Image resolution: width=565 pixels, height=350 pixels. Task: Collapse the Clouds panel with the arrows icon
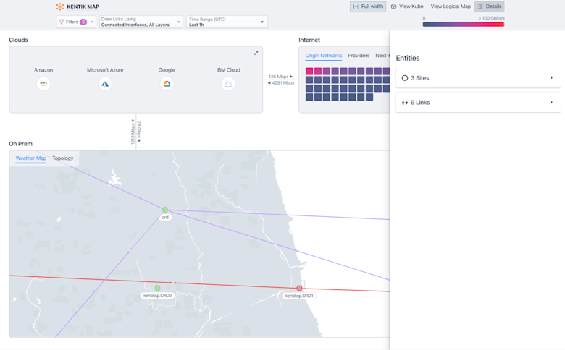click(256, 53)
